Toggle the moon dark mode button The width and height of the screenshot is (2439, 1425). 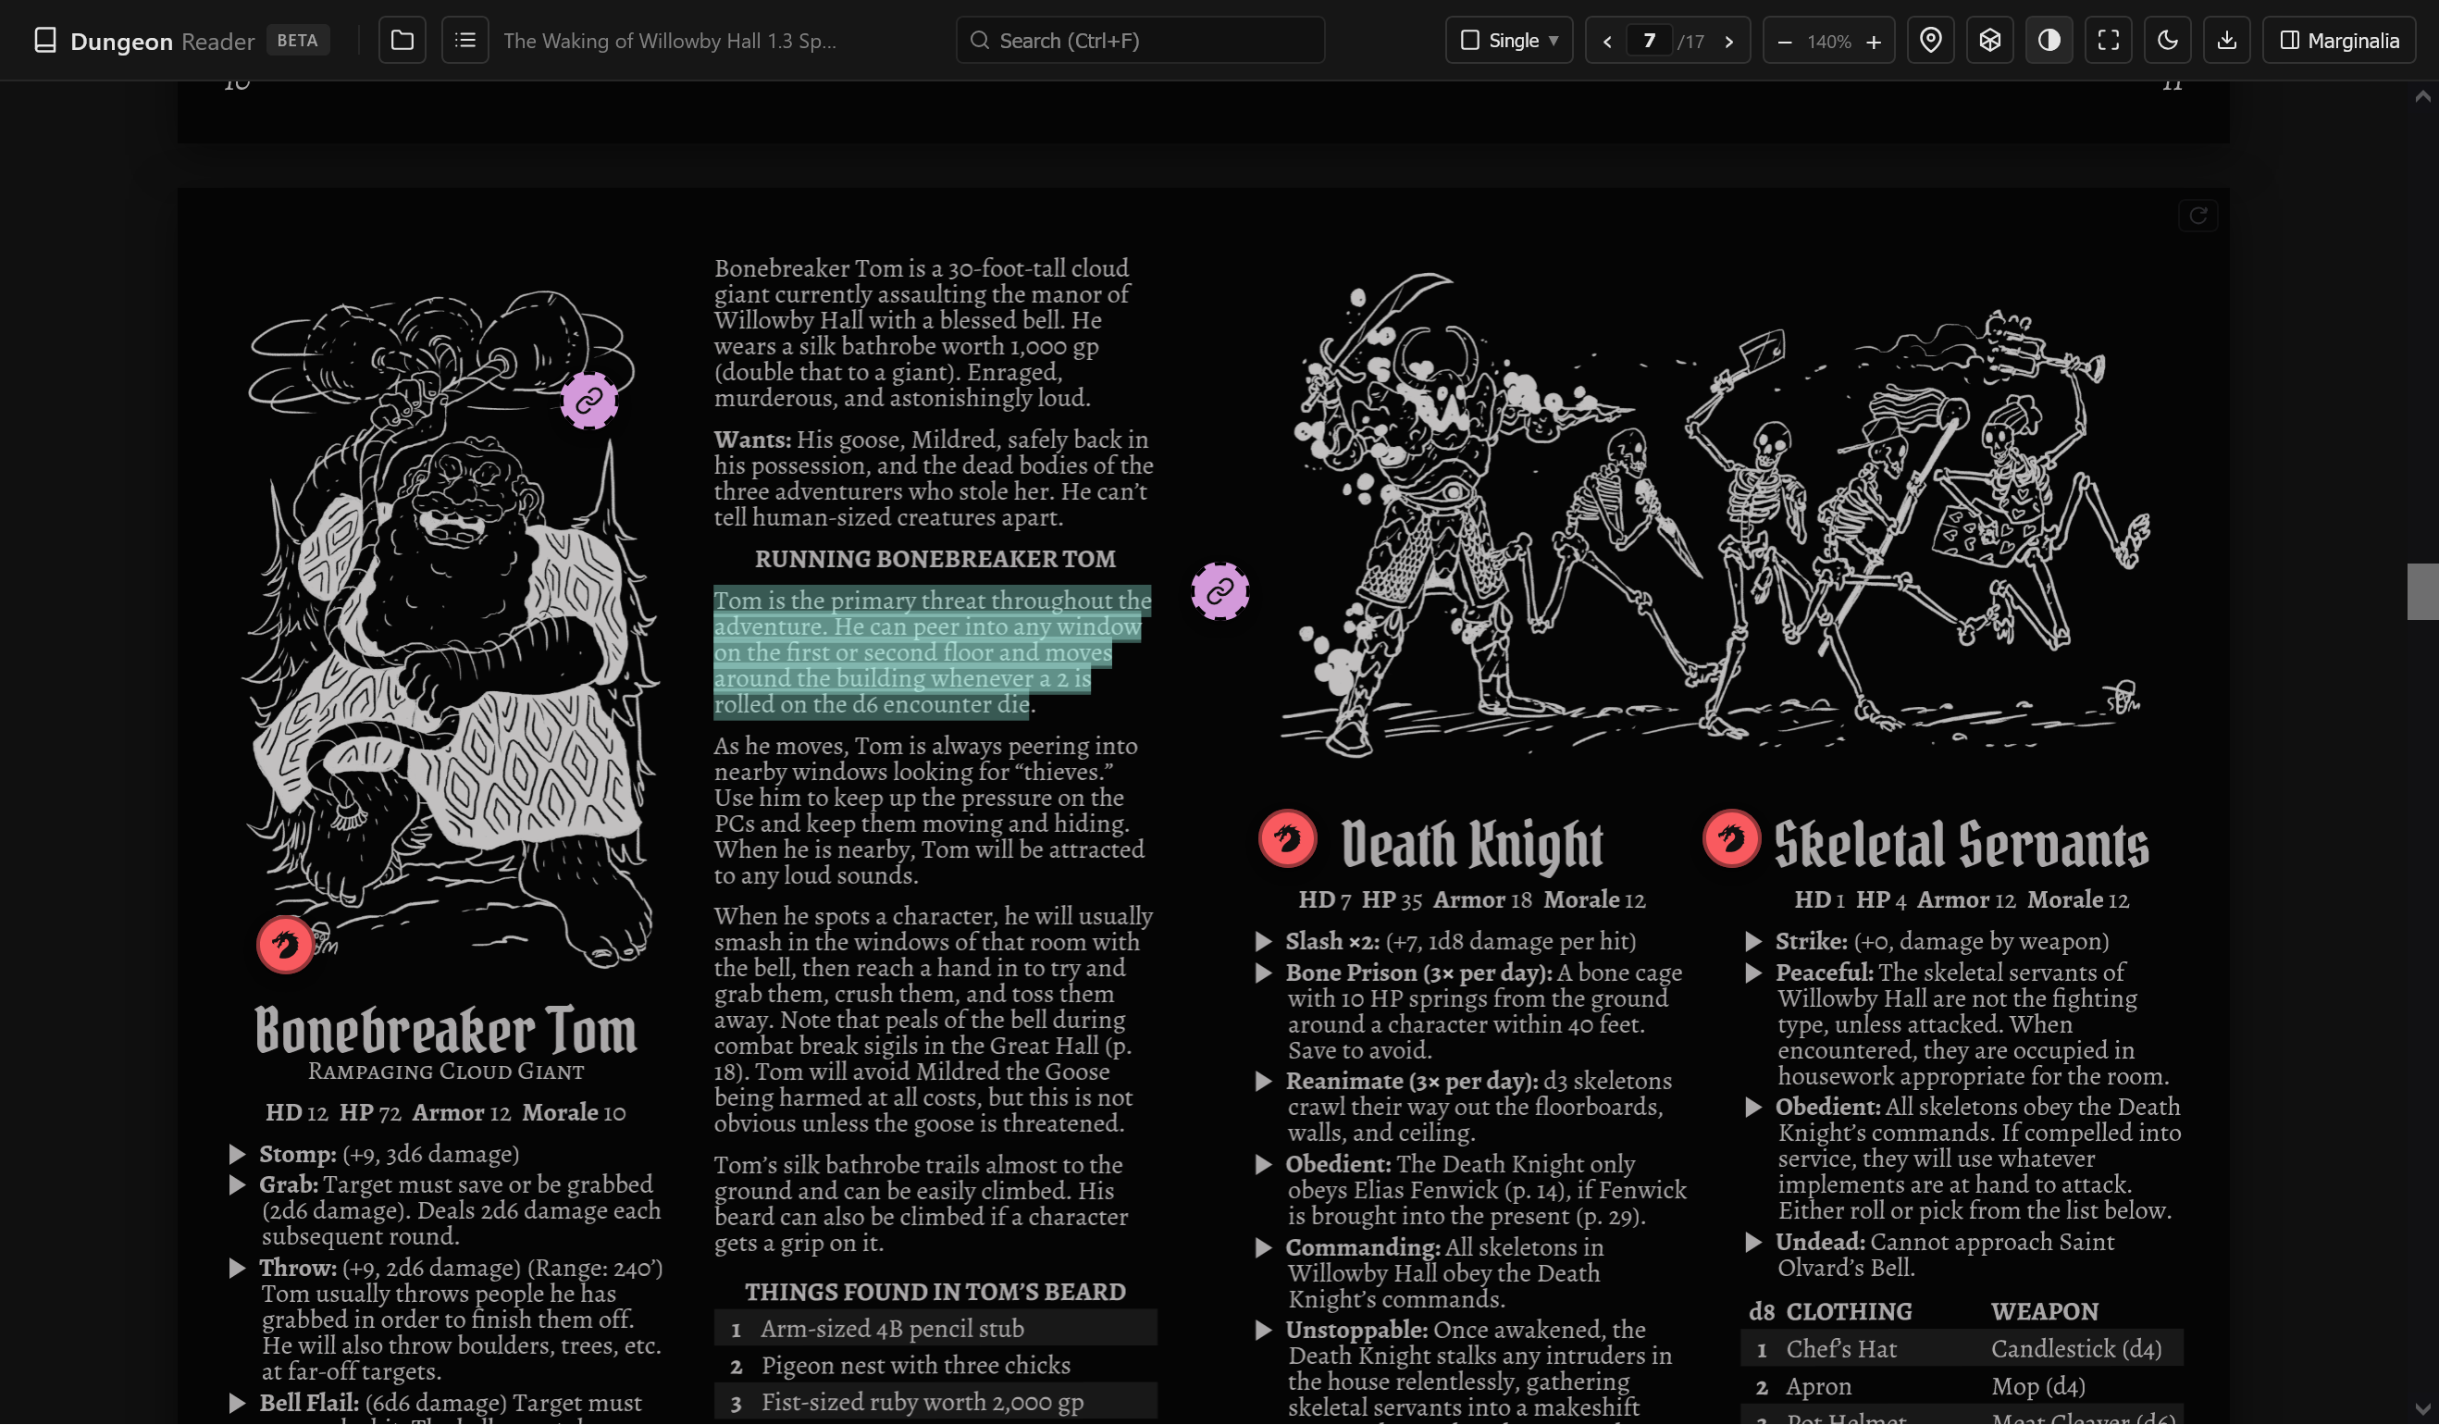(x=2168, y=41)
